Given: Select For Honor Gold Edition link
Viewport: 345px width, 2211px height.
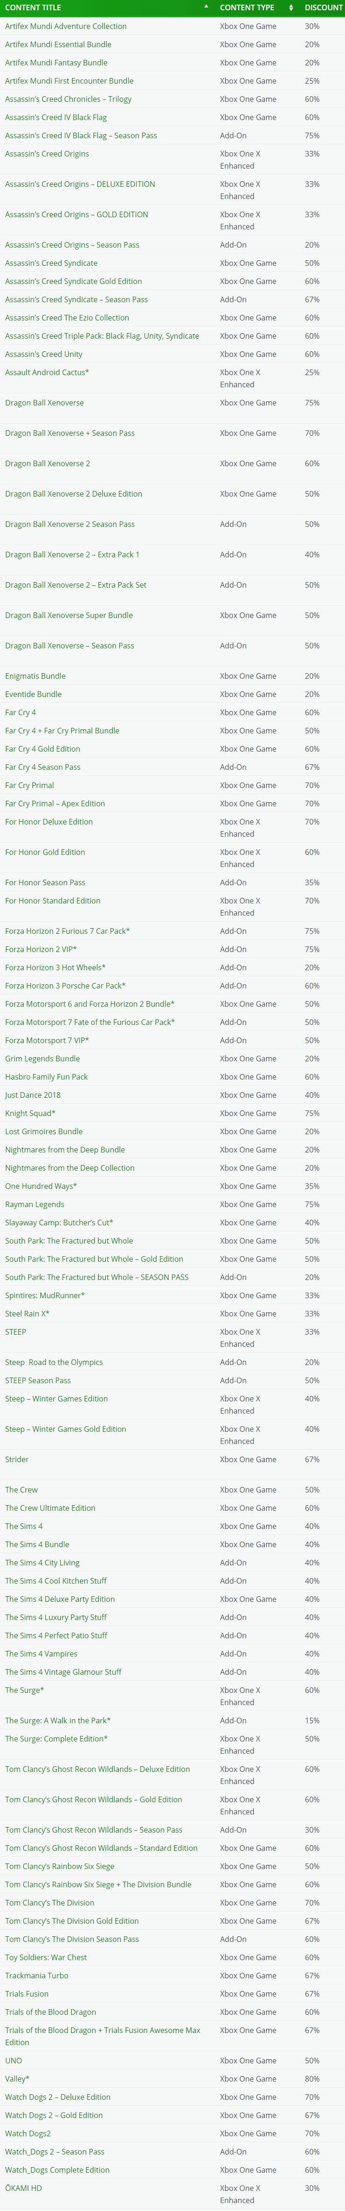Looking at the screenshot, I should [45, 852].
